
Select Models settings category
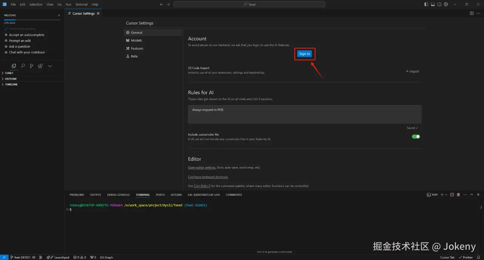(x=153, y=40)
